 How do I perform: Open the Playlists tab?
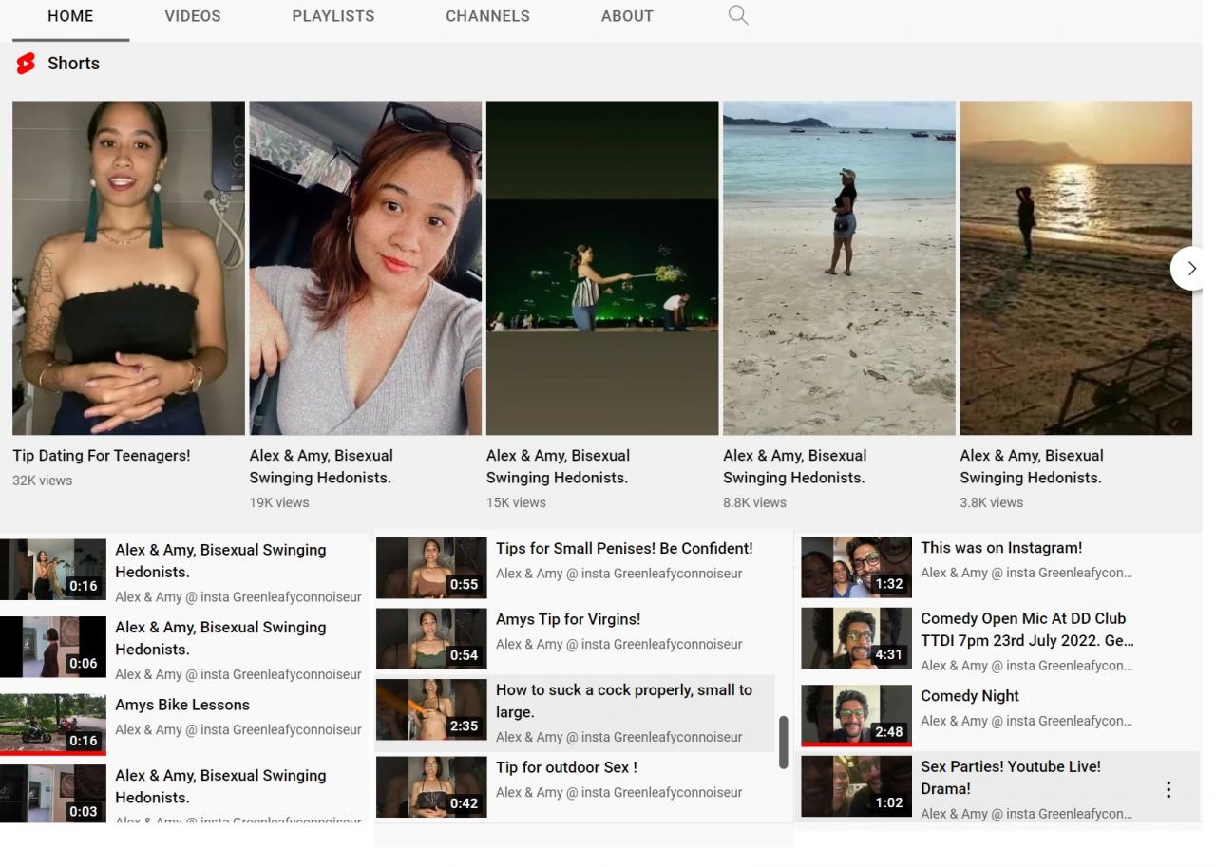pyautogui.click(x=333, y=16)
